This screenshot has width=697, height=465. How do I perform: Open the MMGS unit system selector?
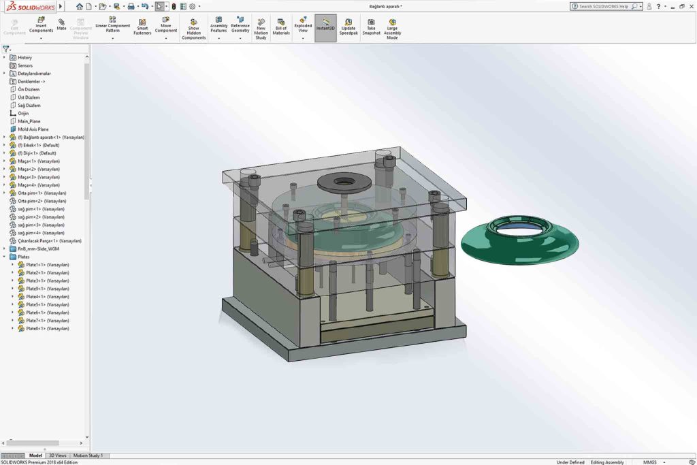pyautogui.click(x=649, y=462)
